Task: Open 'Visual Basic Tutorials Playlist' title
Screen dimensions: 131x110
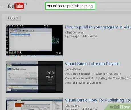Action: pos(92,64)
